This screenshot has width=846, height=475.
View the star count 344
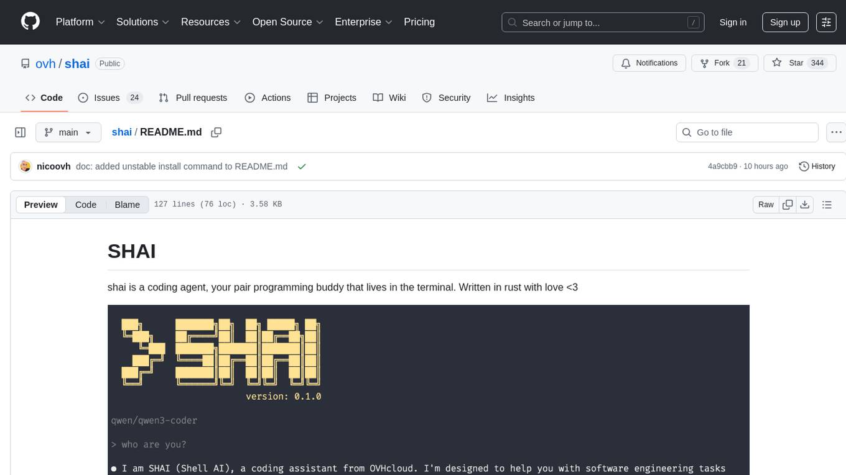[817, 63]
